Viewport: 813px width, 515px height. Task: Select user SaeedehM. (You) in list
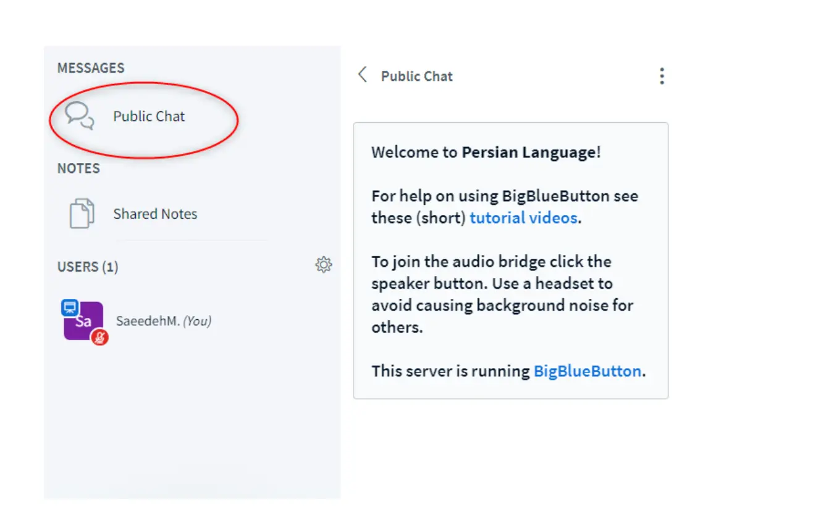pyautogui.click(x=163, y=321)
